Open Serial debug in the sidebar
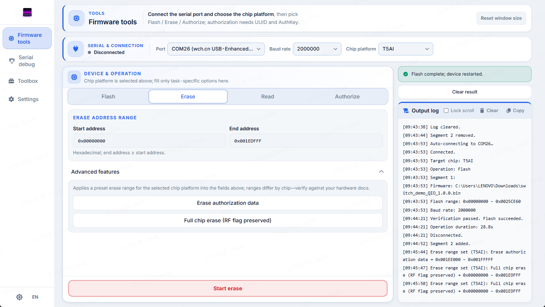 coord(27,61)
